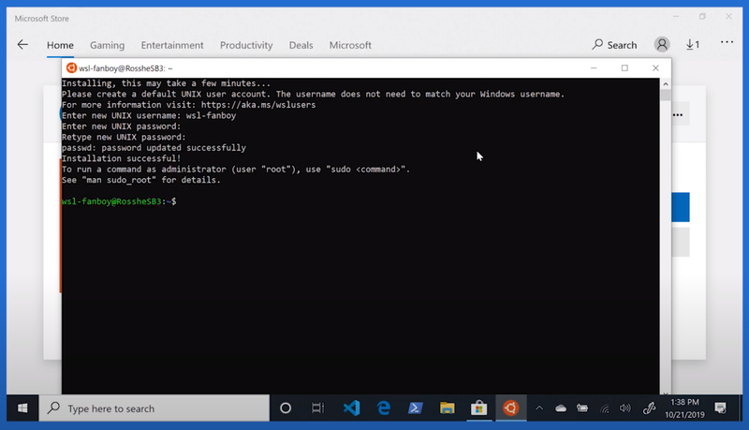This screenshot has width=749, height=430.
Task: Open ellipsis menu on Store product page
Action: [678, 114]
